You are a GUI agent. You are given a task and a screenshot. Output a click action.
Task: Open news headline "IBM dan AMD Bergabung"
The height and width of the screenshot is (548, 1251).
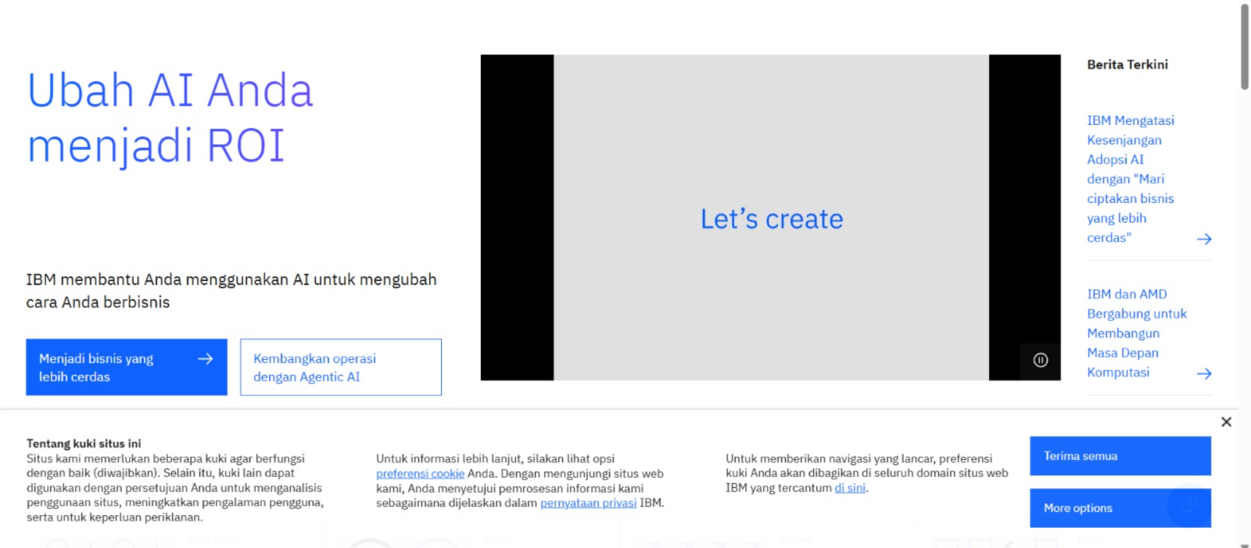coord(1136,333)
